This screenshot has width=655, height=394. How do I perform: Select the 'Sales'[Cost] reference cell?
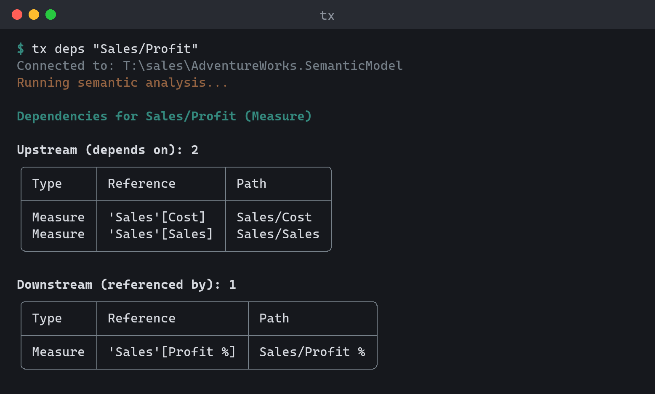(157, 217)
